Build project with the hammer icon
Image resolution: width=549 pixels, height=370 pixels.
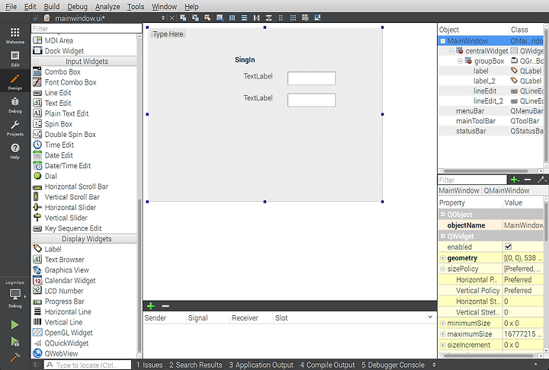click(x=14, y=357)
